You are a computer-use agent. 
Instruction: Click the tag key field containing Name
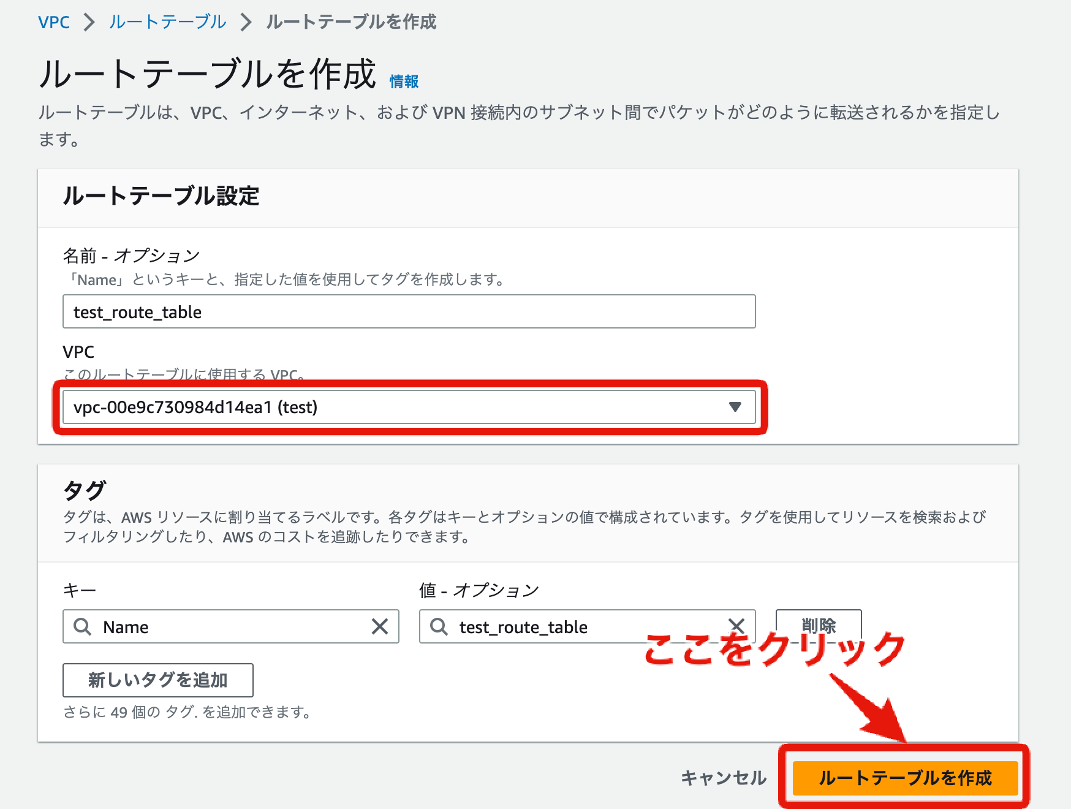[x=231, y=626]
